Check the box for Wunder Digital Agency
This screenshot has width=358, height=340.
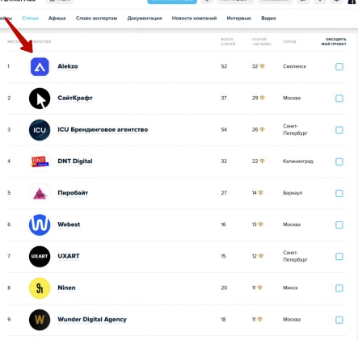pyautogui.click(x=339, y=320)
